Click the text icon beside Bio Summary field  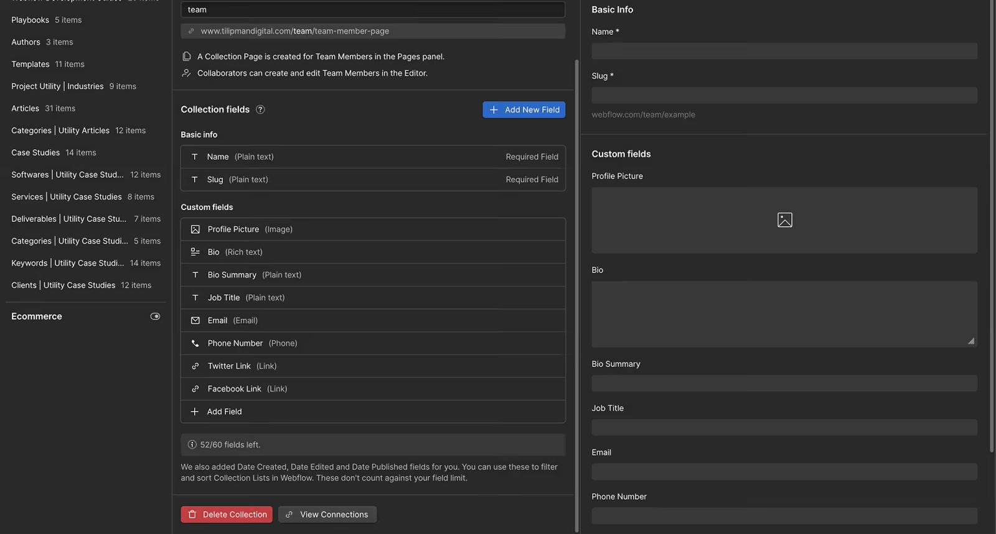pos(195,275)
